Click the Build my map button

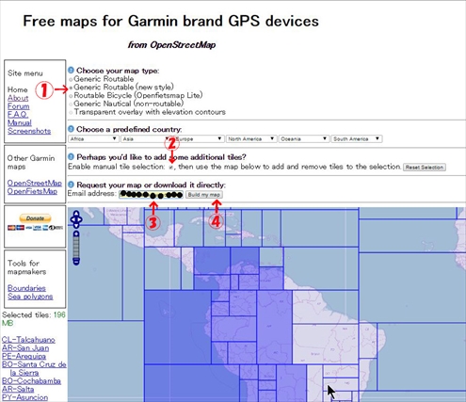point(204,195)
